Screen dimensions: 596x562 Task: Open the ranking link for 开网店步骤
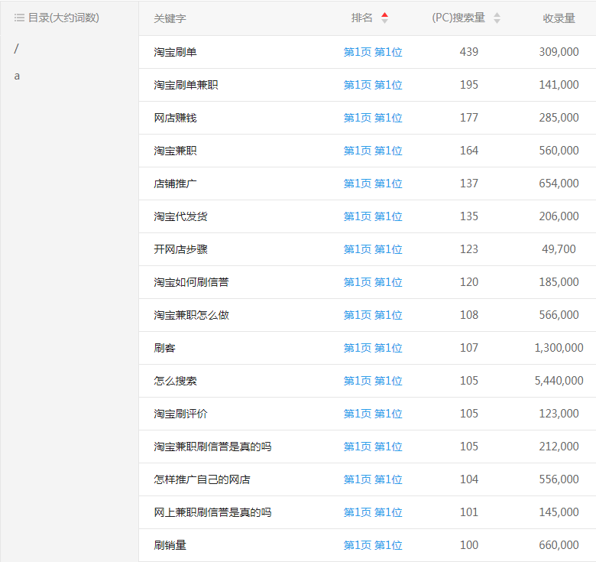click(x=373, y=249)
